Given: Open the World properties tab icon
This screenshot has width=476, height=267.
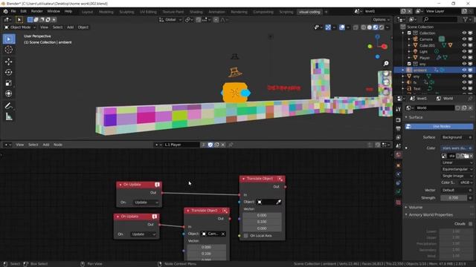Looking at the screenshot, I should (x=399, y=155).
